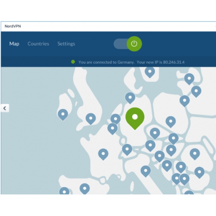
Task: Select the Netherlands server pin
Action: coord(115,119)
